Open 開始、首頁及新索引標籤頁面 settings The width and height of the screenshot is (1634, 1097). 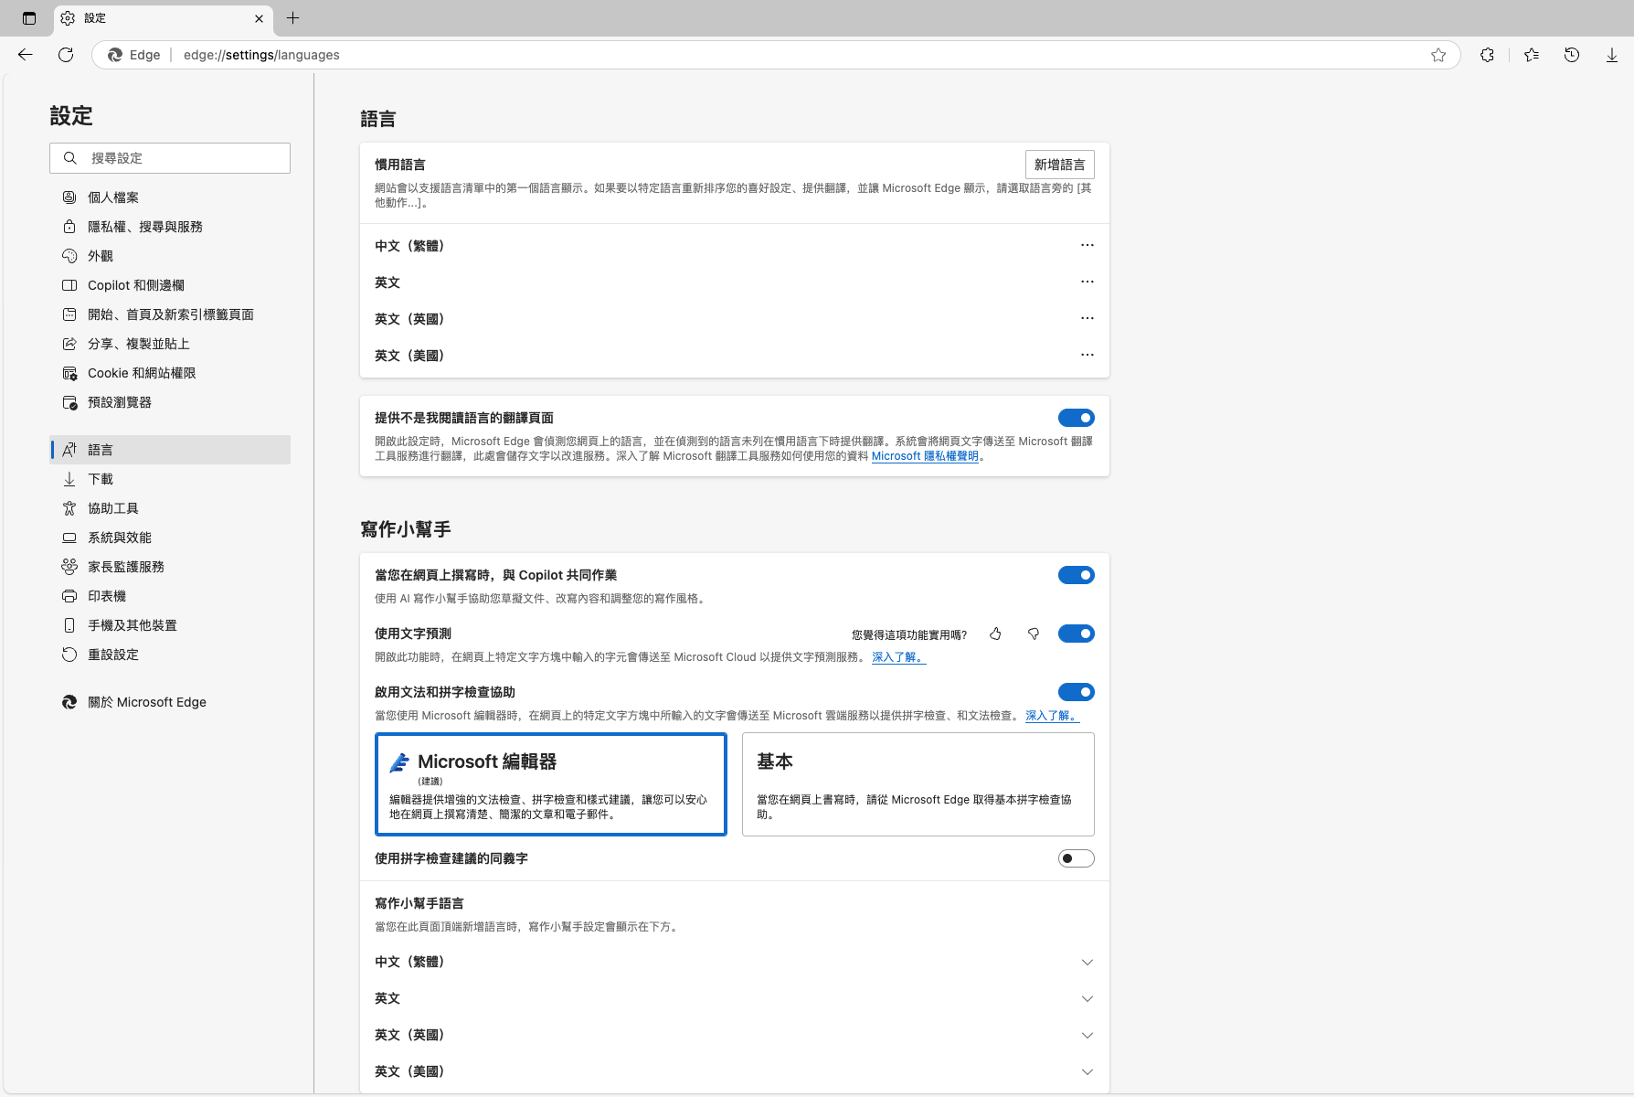pos(170,314)
